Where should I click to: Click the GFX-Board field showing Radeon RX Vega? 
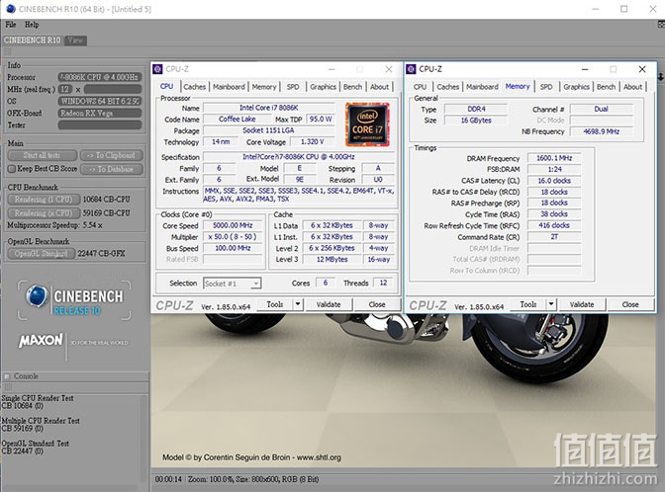(x=100, y=113)
